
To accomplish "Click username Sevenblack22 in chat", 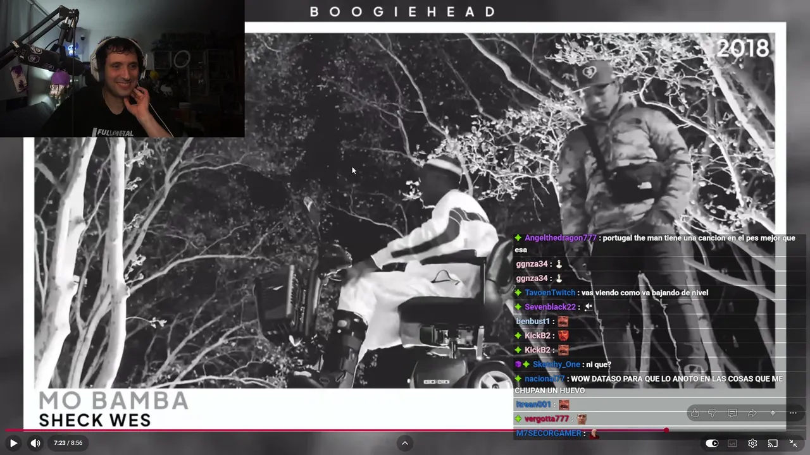I will [x=550, y=307].
